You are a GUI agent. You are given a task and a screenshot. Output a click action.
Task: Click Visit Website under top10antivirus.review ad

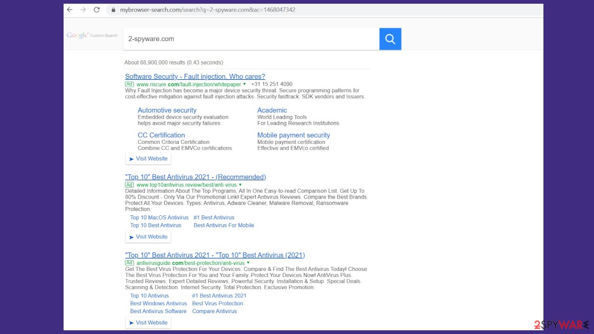click(148, 237)
